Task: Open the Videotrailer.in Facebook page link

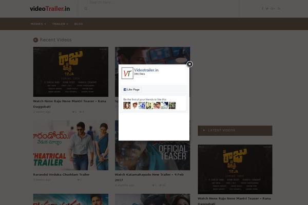Action: [146, 70]
